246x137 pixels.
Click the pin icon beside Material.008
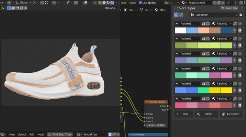228,3
